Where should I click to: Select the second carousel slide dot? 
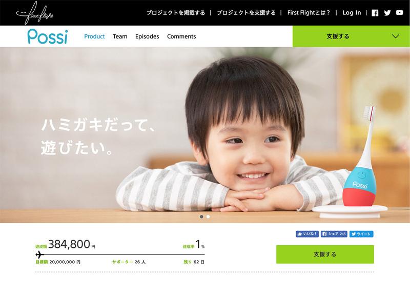[208, 217]
